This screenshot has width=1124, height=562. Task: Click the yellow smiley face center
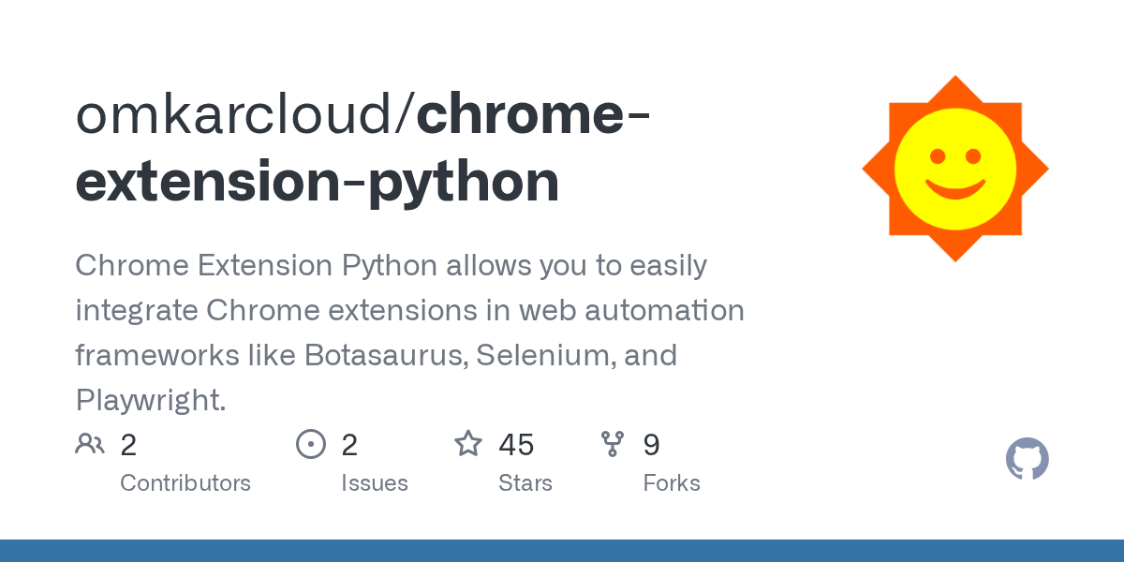coord(954,169)
